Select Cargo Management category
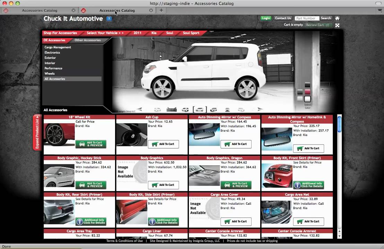The image size is (384, 249). (58, 47)
